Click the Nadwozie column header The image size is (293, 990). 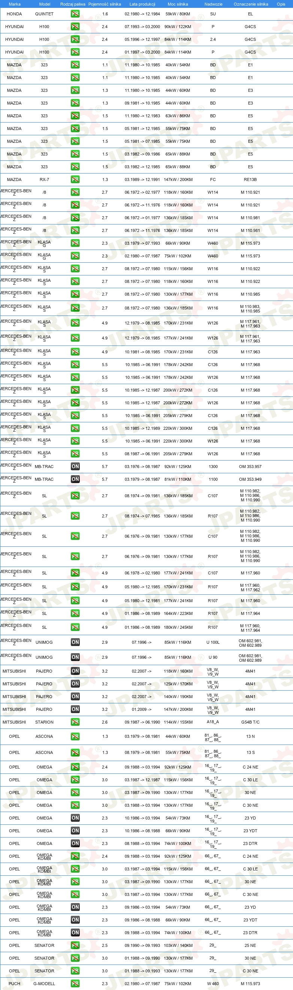click(x=214, y=4)
